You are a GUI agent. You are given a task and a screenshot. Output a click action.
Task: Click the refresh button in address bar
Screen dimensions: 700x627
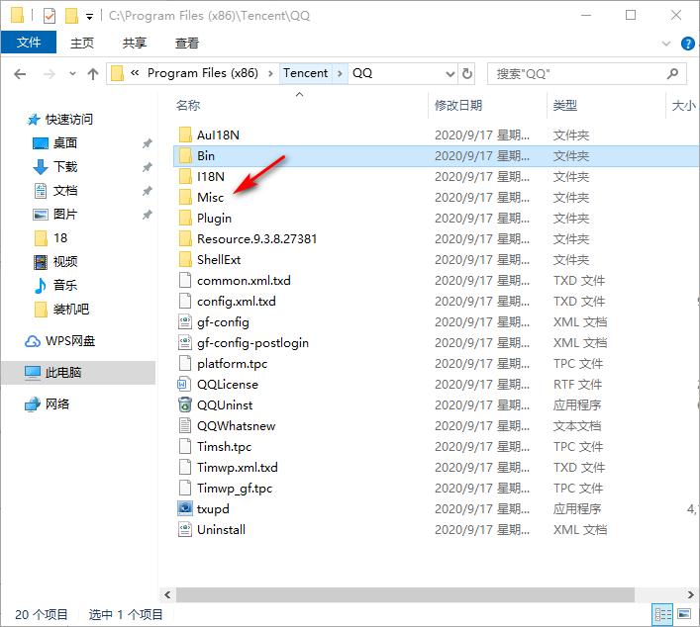[x=467, y=73]
